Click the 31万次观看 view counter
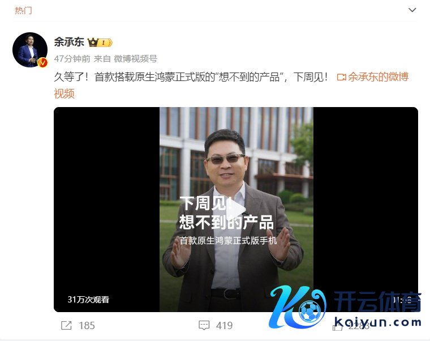Viewport: 430px width, 341px height. click(88, 299)
